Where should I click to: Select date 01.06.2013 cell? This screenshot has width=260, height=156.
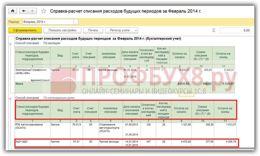[x=132, y=125]
